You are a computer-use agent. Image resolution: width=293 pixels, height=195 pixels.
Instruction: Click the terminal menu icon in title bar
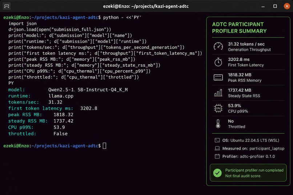tap(7, 6)
